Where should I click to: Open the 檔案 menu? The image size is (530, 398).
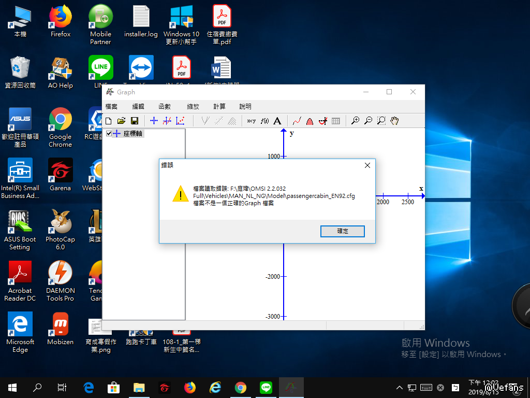[111, 107]
